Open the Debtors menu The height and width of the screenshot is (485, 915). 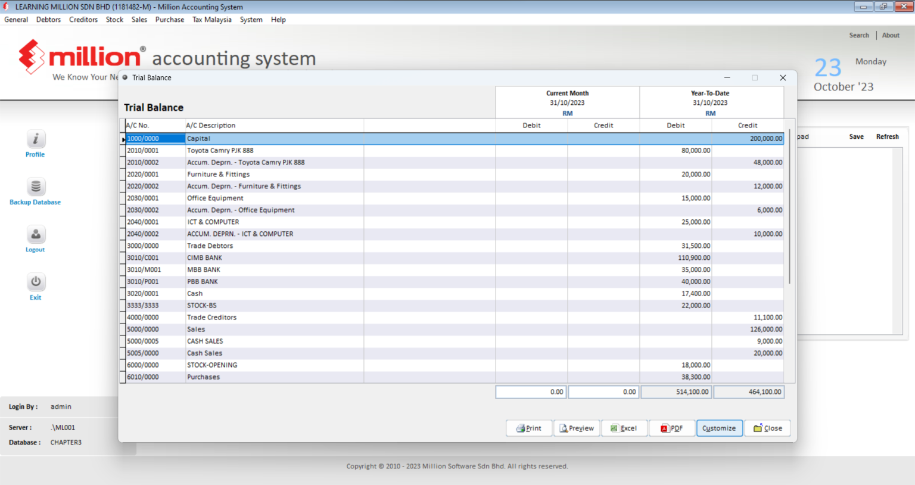pyautogui.click(x=48, y=20)
